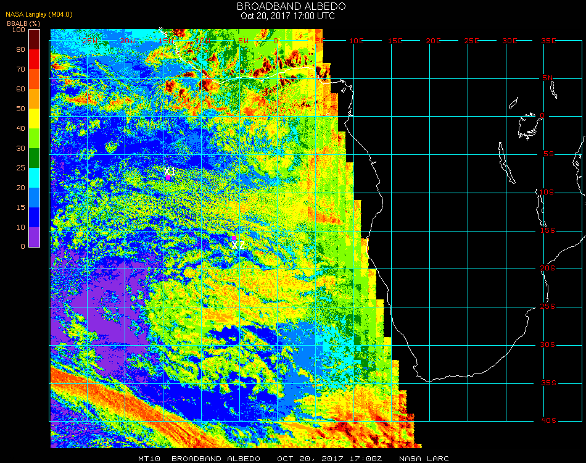The image size is (586, 463).
Task: Click the legend value 80
Action: 20,49
